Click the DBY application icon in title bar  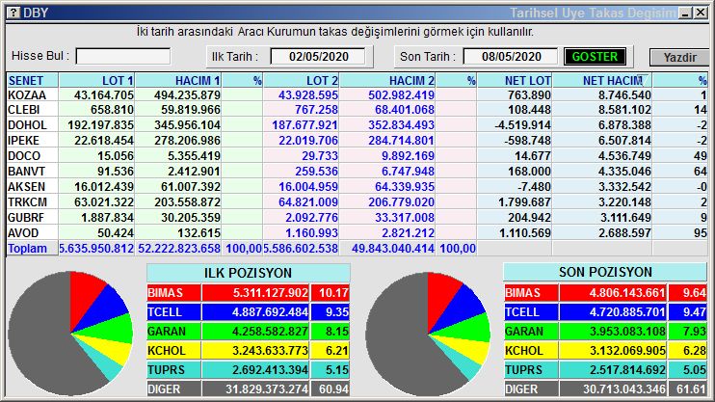click(x=12, y=13)
